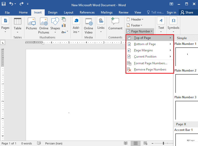Choose Remove Page Numbers option
198x146 pixels.
(150, 69)
